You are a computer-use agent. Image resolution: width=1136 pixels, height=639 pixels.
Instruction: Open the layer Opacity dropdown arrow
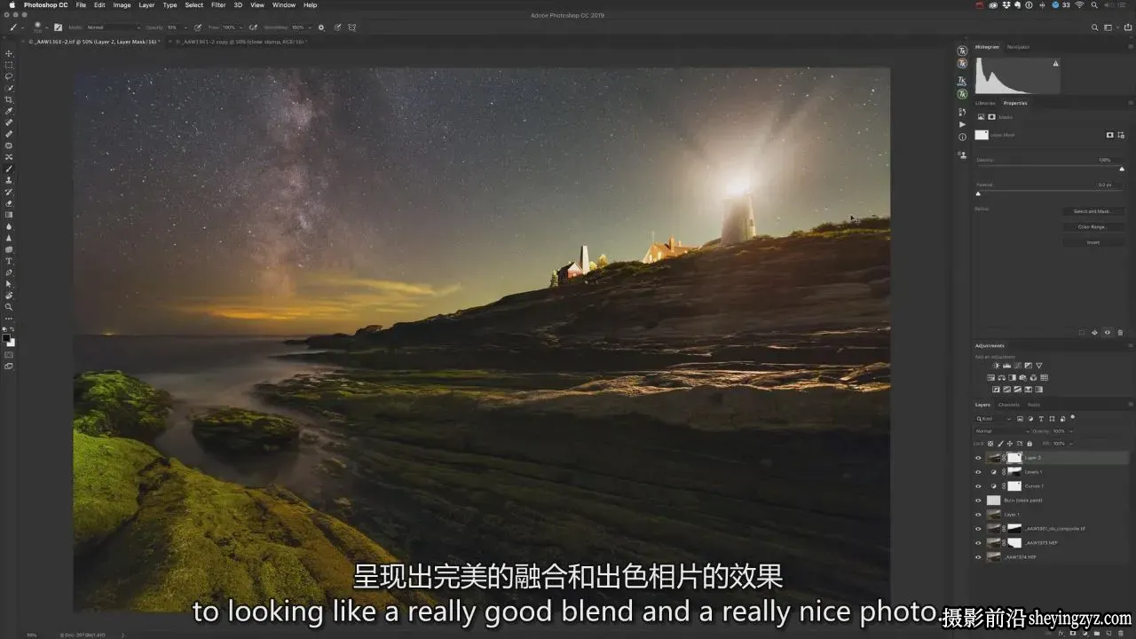1070,431
